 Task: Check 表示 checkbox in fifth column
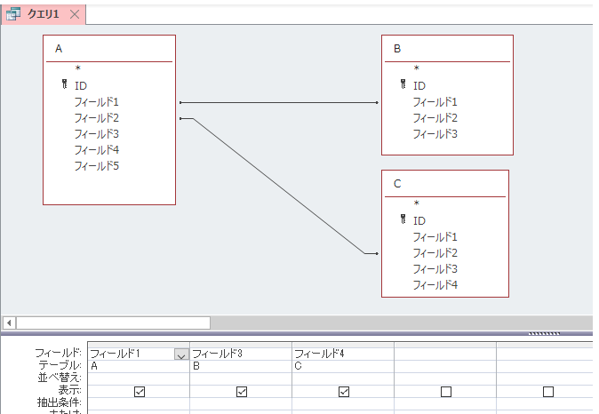pos(548,392)
